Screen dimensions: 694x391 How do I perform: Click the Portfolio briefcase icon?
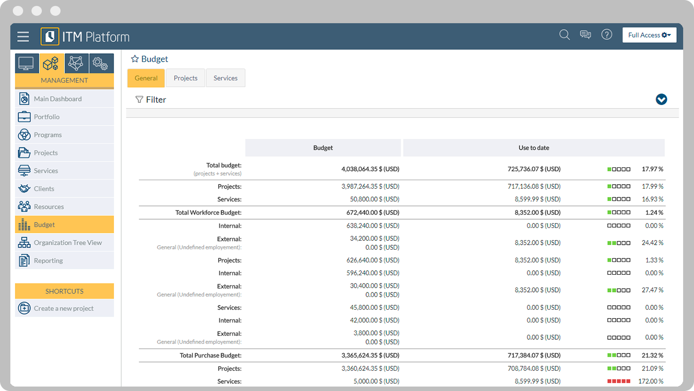coord(24,117)
